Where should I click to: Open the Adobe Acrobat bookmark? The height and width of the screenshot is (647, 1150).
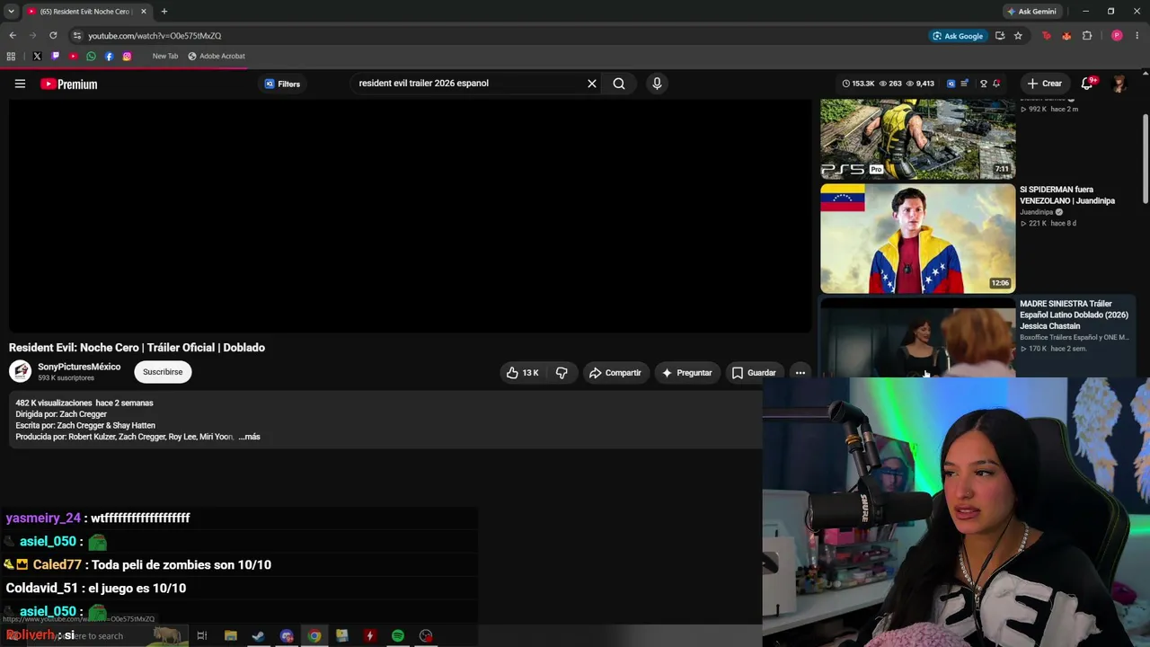click(x=217, y=56)
